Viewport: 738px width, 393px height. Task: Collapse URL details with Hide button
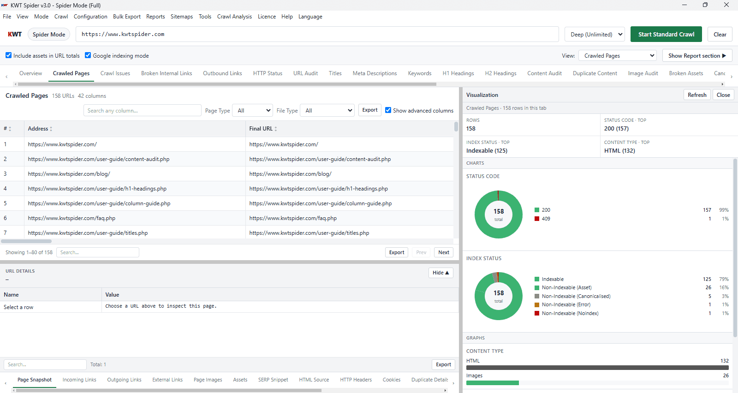point(440,273)
